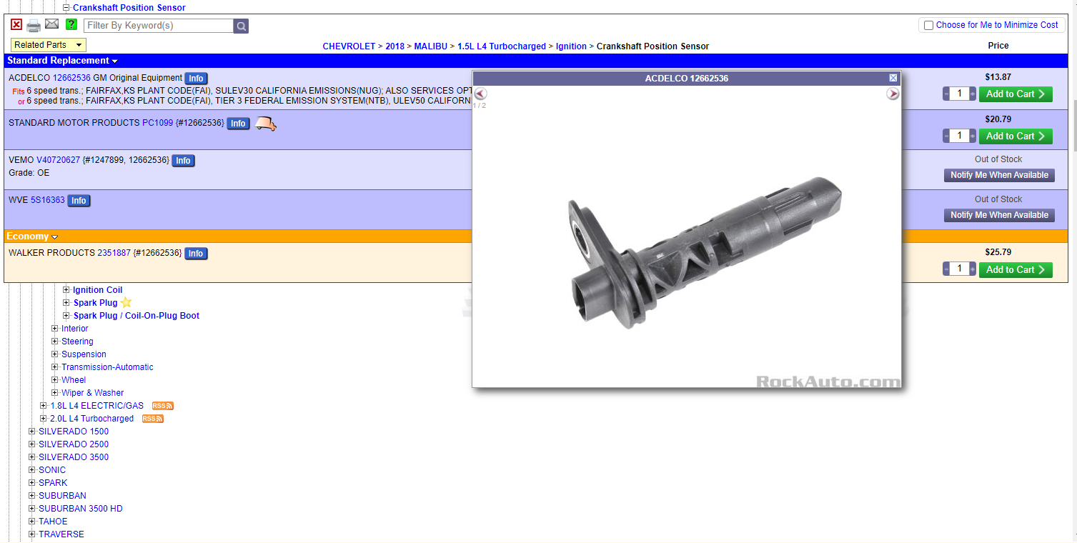Viewport: 1077px width, 543px height.
Task: Open the Related Parts dropdown
Action: point(49,45)
